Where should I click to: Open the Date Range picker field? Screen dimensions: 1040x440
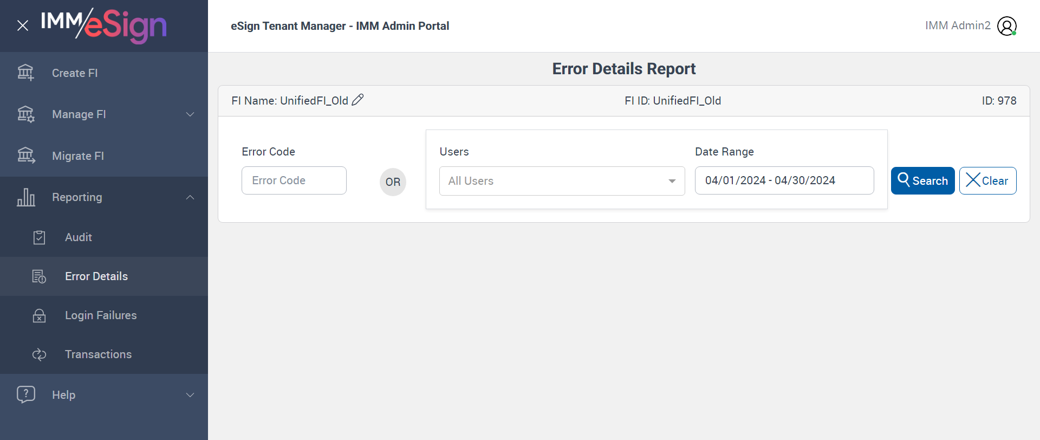coord(784,180)
